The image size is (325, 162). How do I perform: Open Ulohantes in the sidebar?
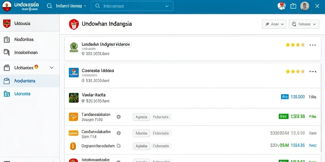point(30,68)
